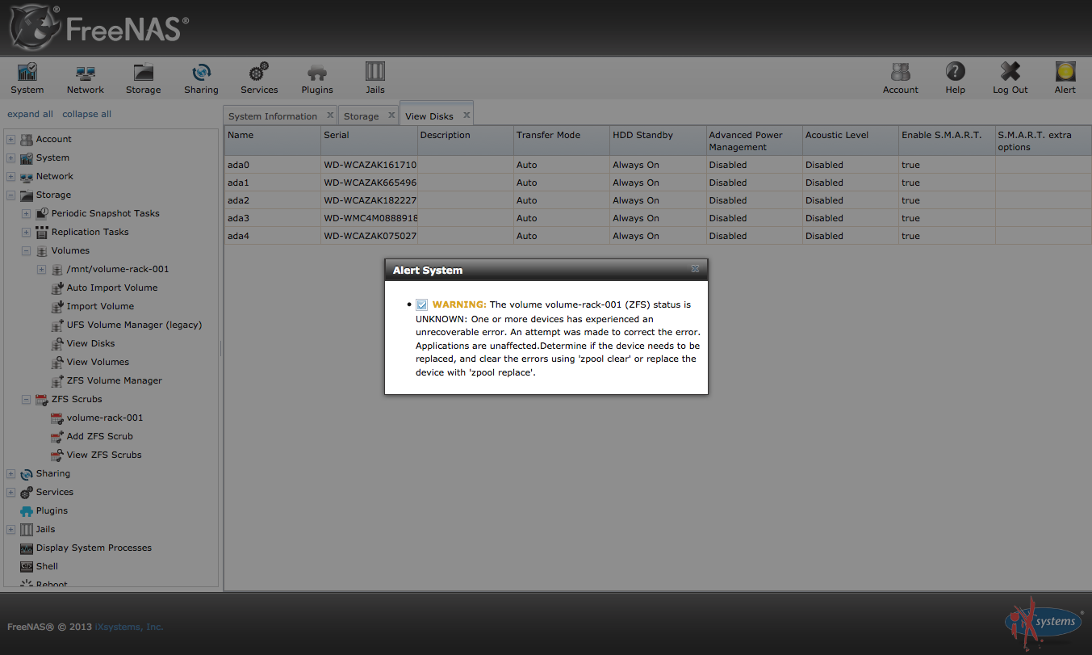
Task: Expand the /mnt/volume-rack-001 tree node
Action: [x=42, y=269]
